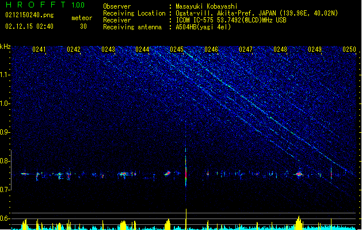Viewport: 362px width, 230px height.
Task: Click the 0247 time axis marker
Action: [x=246, y=49]
